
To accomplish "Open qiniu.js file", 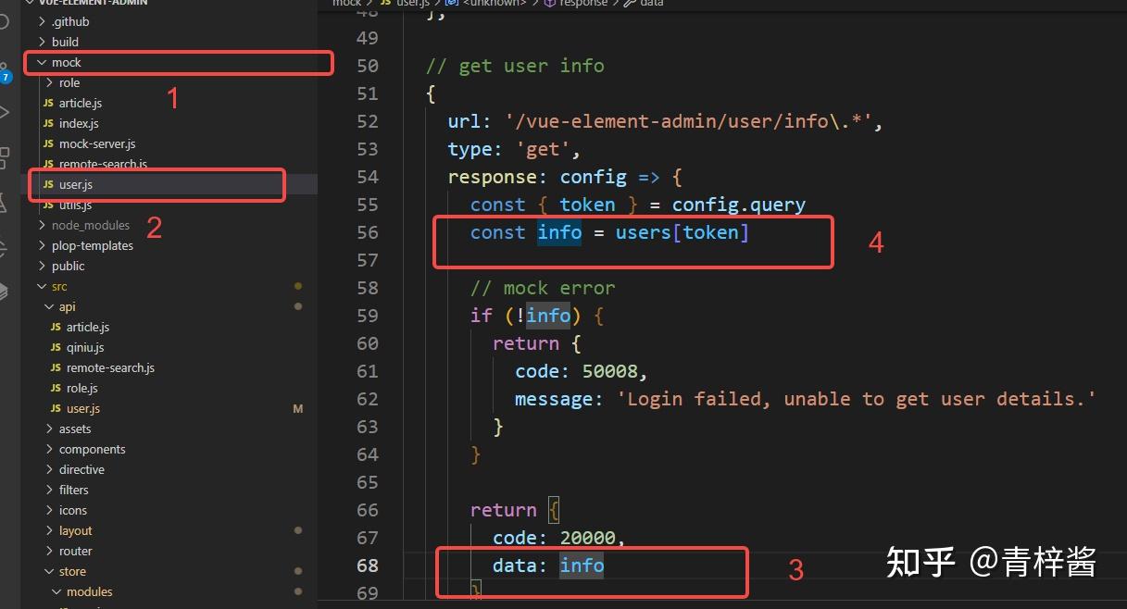I will pyautogui.click(x=85, y=347).
